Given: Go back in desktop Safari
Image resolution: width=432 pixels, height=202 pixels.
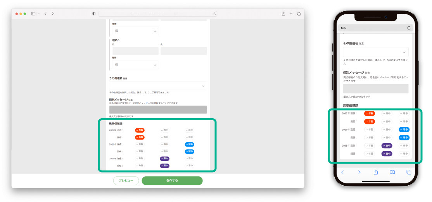Looking at the screenshot, I should (45, 14).
